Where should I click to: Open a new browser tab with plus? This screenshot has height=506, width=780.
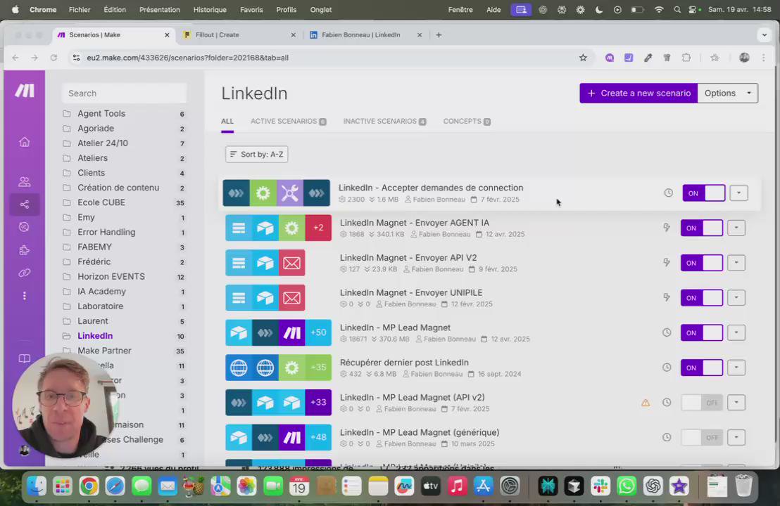[x=439, y=34]
